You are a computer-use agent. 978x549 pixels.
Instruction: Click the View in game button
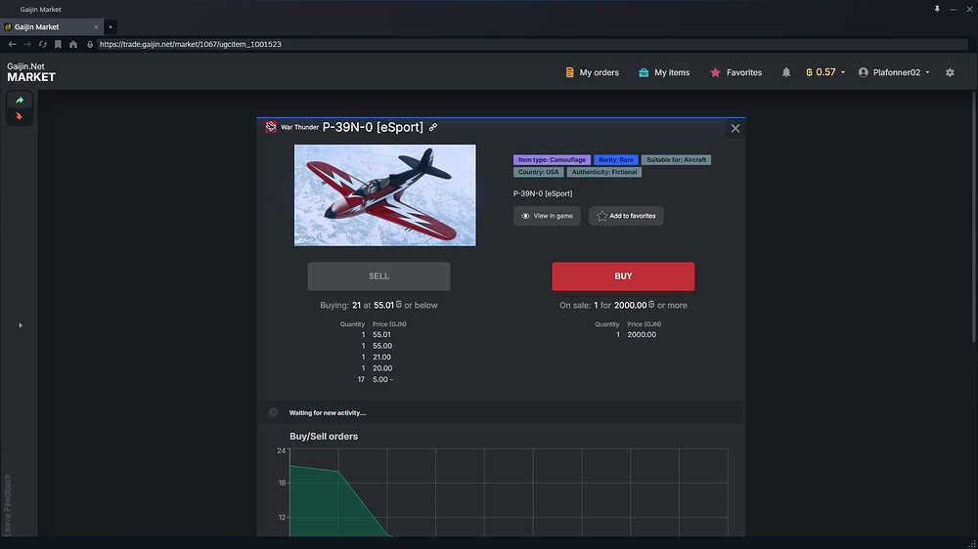pyautogui.click(x=547, y=216)
